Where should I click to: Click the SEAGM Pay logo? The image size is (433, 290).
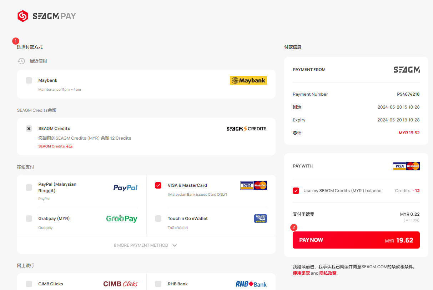(47, 16)
